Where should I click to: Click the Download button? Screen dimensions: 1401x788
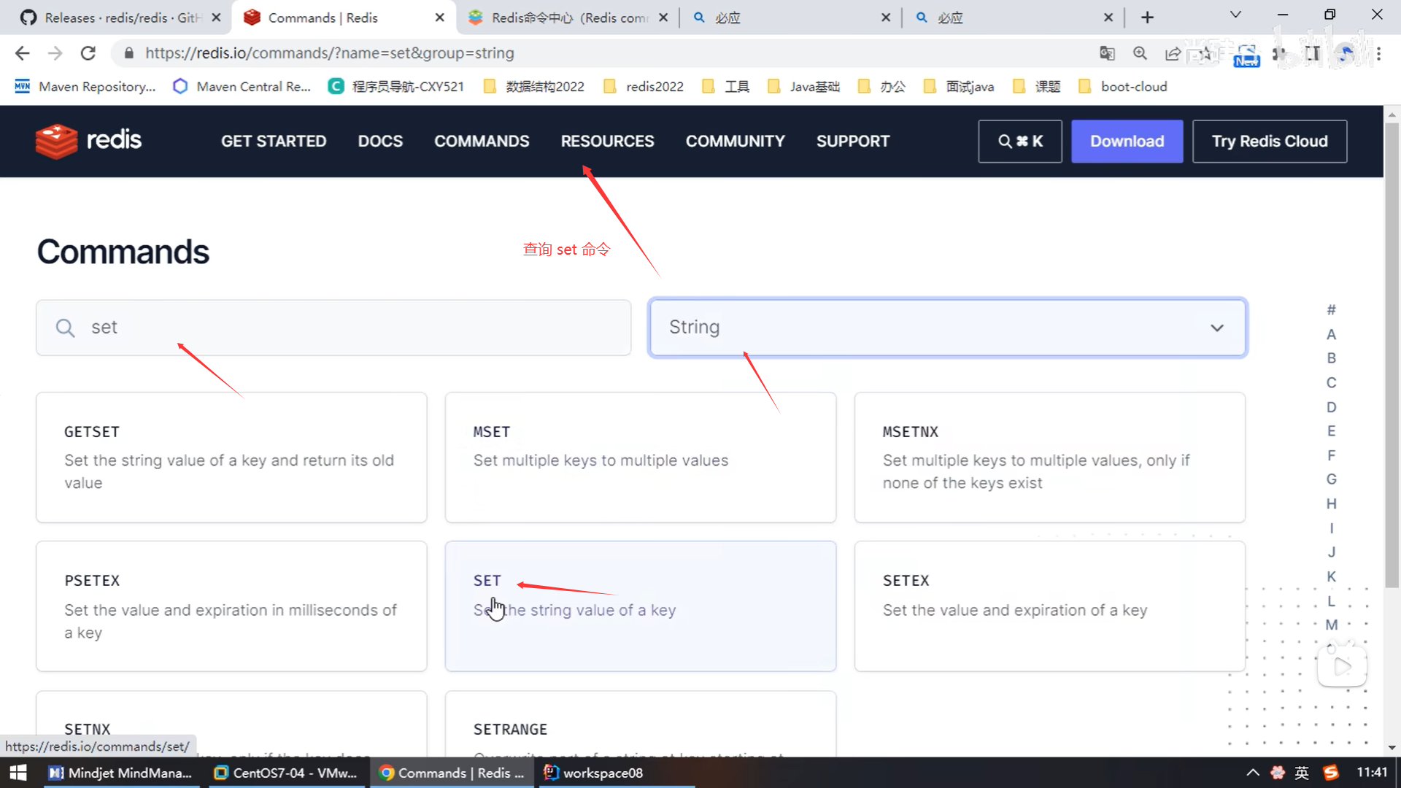click(1127, 141)
